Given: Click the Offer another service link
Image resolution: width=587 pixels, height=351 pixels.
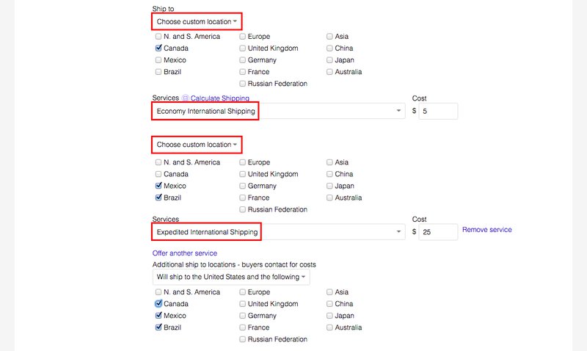Looking at the screenshot, I should tap(185, 253).
